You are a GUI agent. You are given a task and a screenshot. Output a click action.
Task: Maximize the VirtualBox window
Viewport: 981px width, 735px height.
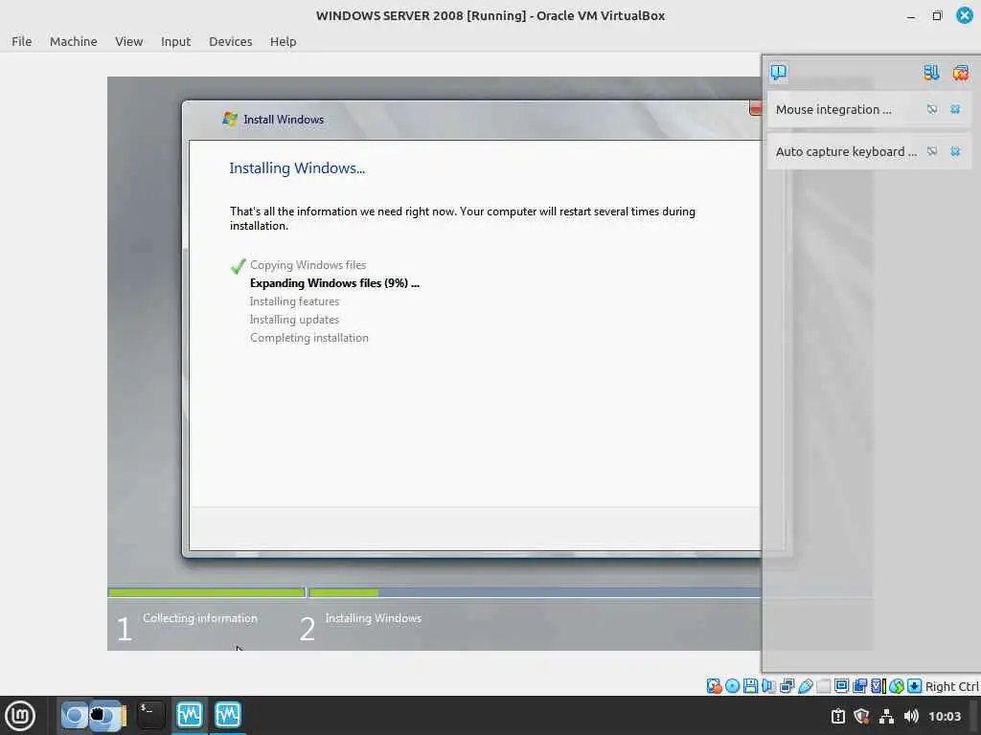coord(937,16)
